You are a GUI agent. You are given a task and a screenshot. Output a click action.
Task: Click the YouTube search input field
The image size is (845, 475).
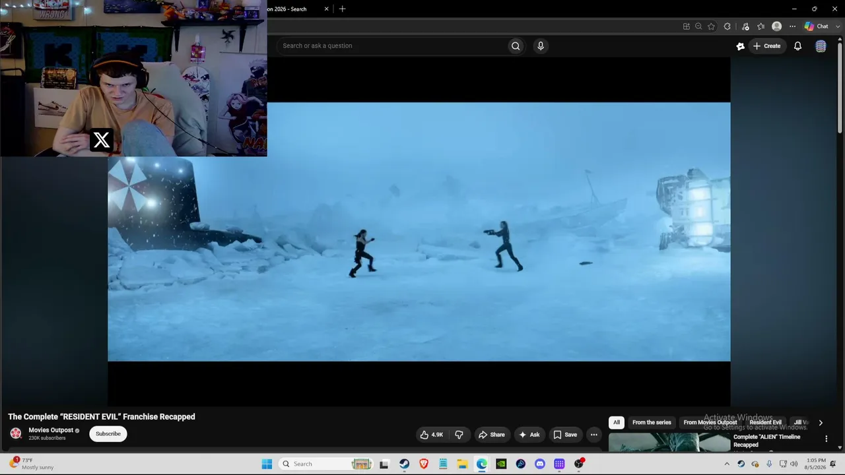393,46
